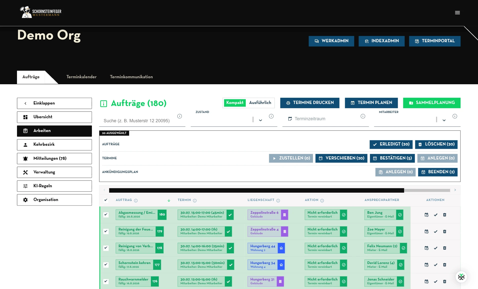This screenshot has height=289, width=478.
Task: Open Organisation in sidebar
Action: 54,200
